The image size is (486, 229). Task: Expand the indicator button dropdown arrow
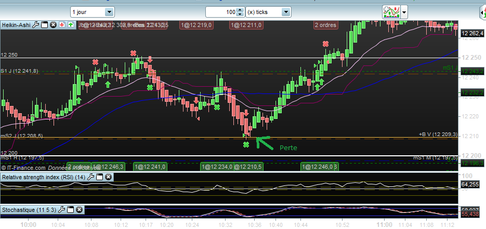pos(404,12)
